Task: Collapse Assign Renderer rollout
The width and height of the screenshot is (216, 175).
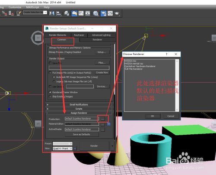Action: pos(79,113)
